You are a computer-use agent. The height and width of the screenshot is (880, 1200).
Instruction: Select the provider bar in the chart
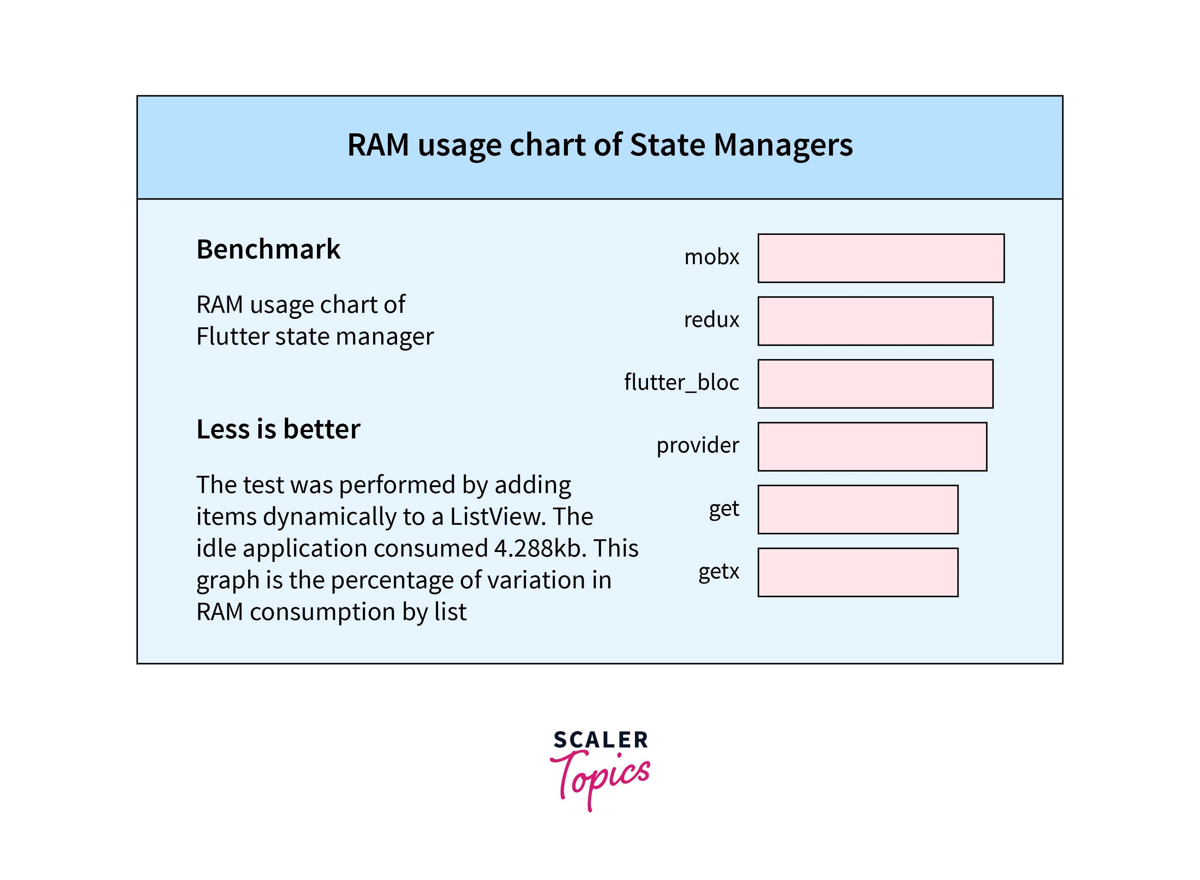coord(872,447)
